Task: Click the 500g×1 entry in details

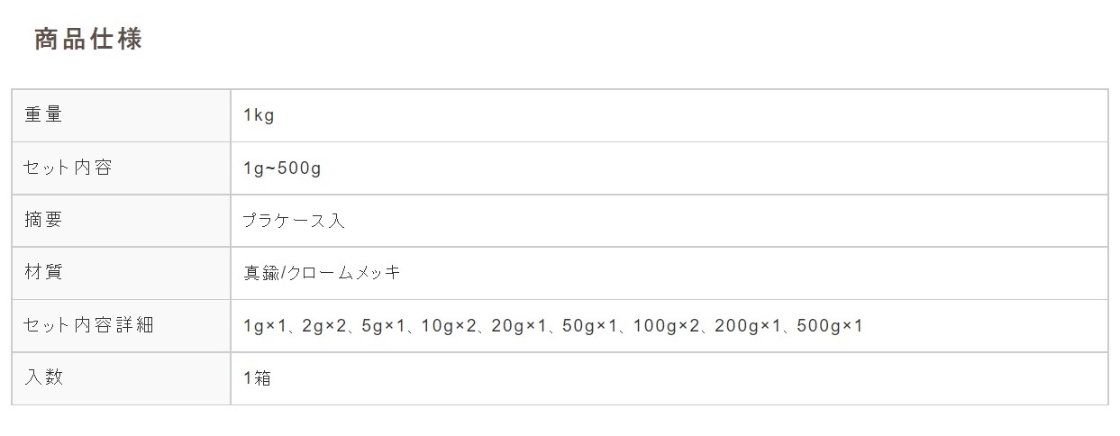Action: coord(830,325)
